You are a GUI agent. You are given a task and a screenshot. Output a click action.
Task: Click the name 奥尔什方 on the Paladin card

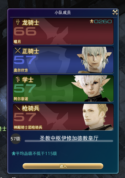tap(21, 70)
